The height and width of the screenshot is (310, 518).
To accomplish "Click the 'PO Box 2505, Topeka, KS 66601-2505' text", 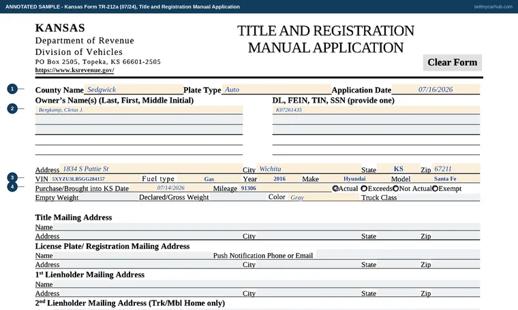I will 98,62.
